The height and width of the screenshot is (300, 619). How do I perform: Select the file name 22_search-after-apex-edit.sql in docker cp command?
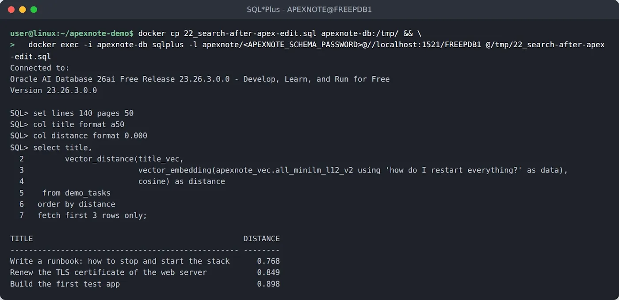tap(250, 34)
